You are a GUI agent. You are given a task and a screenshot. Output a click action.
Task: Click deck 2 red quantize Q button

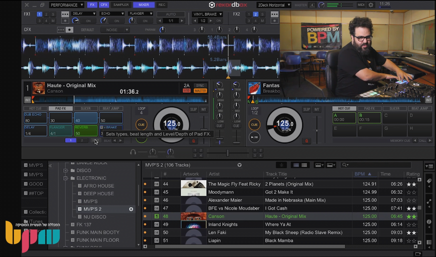coord(306,141)
